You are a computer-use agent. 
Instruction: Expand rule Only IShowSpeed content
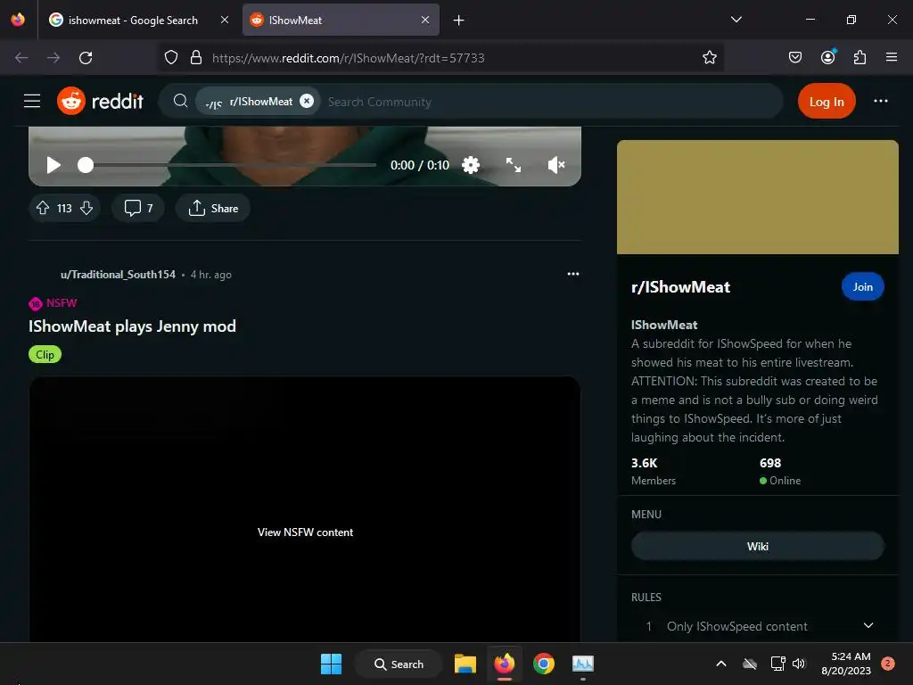click(758, 626)
